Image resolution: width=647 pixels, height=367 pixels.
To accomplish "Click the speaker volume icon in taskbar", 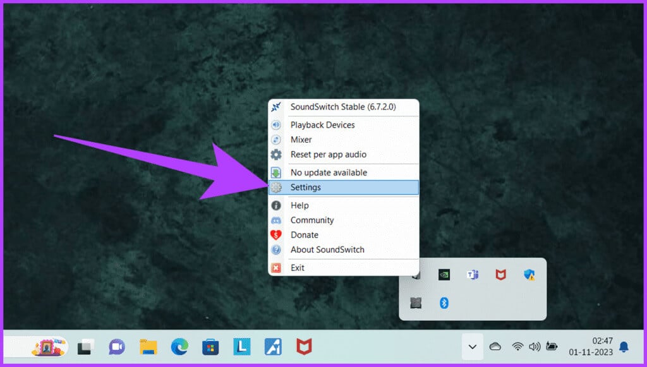I will pos(535,347).
